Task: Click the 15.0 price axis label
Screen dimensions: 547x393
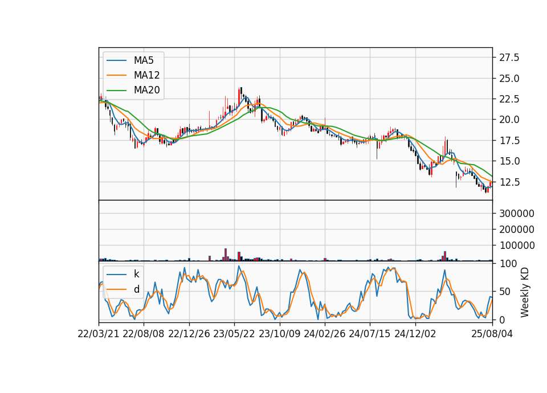Action: [x=509, y=161]
